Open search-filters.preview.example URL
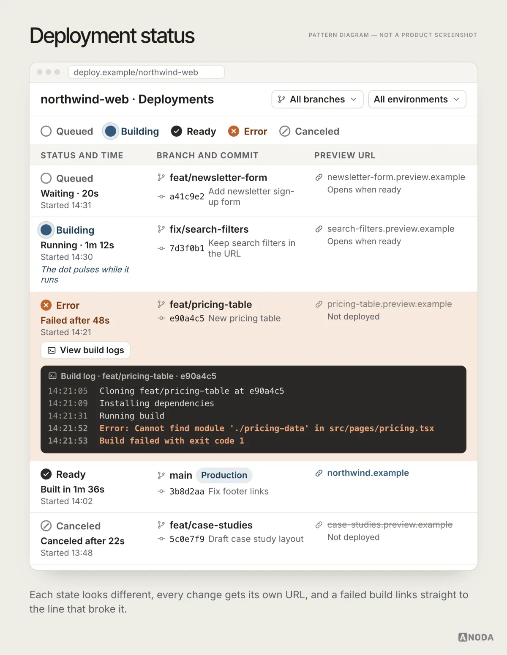Image resolution: width=507 pixels, height=655 pixels. [391, 229]
